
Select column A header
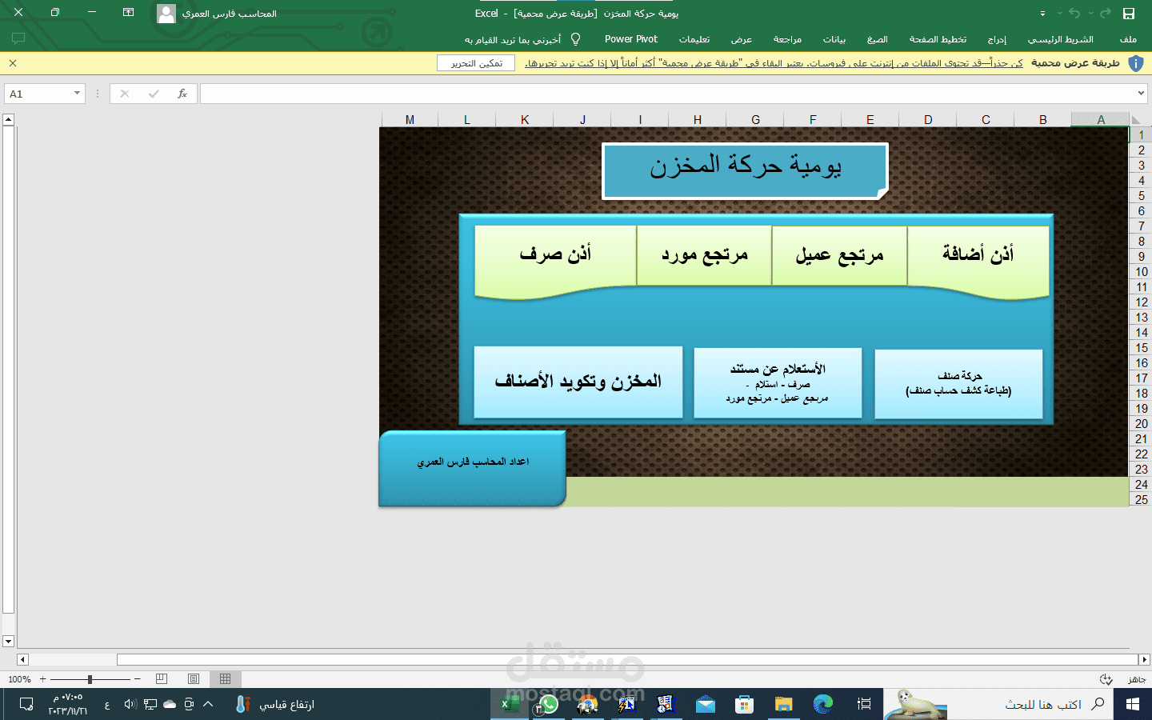[x=1101, y=119]
